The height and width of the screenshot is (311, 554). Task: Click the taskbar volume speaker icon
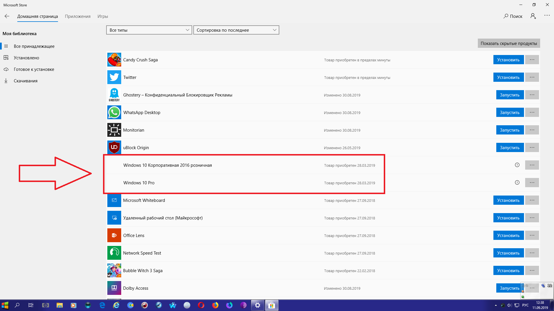[x=509, y=306]
